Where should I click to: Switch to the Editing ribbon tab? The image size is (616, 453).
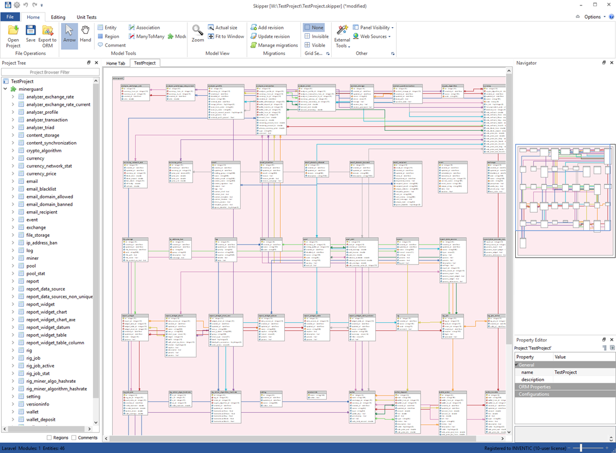coord(57,16)
